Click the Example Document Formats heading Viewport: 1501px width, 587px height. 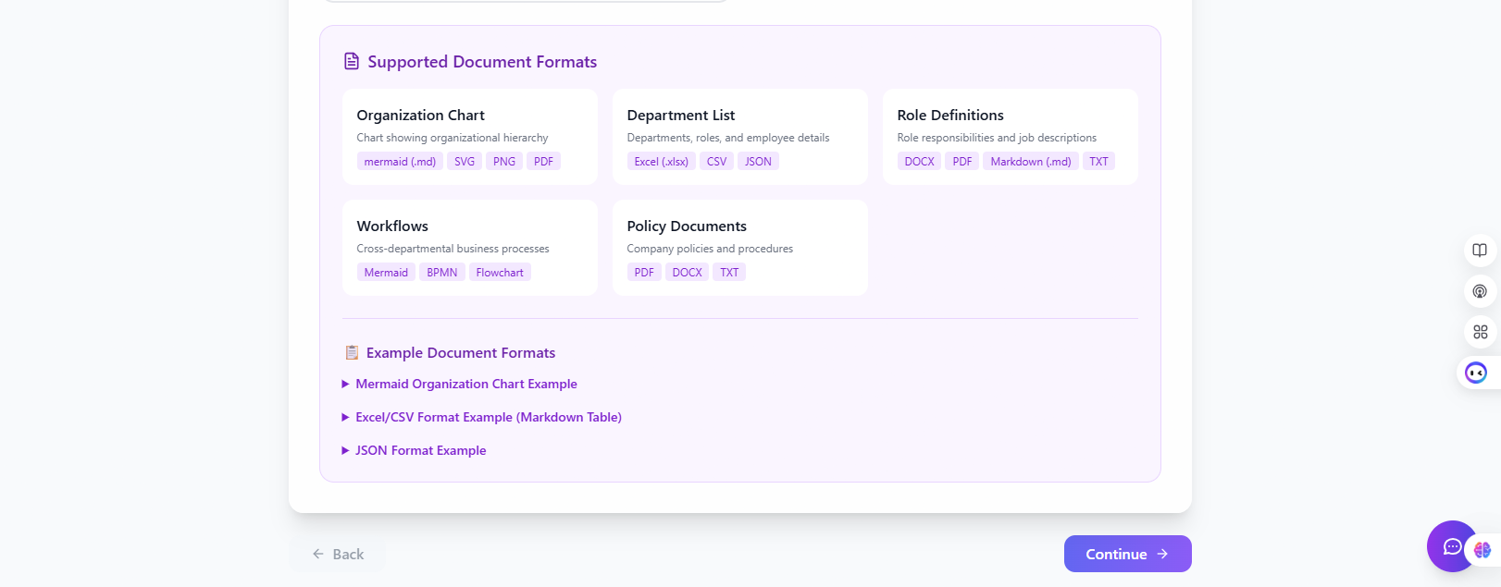click(461, 353)
